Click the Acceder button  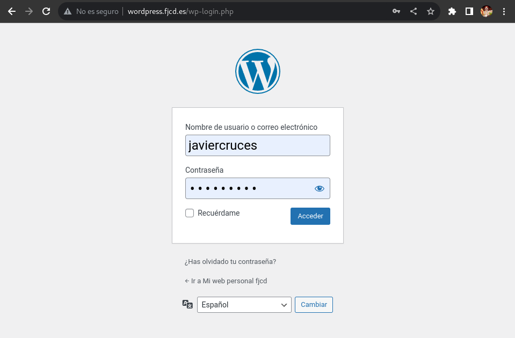(x=310, y=216)
